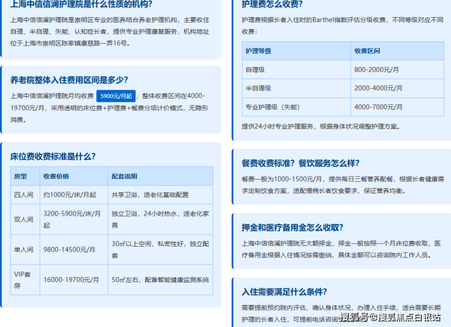
Task: Select heading 餐费收费标准?餐饮服务怎么样?
Action: [x=300, y=163]
